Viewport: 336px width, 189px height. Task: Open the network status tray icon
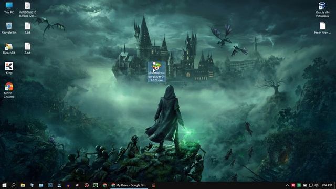click(x=311, y=185)
